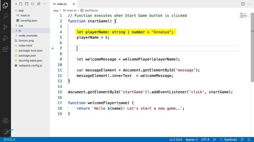Open explorer more actions ellipsis
This screenshot has height=142, width=254.
tap(44, 4)
